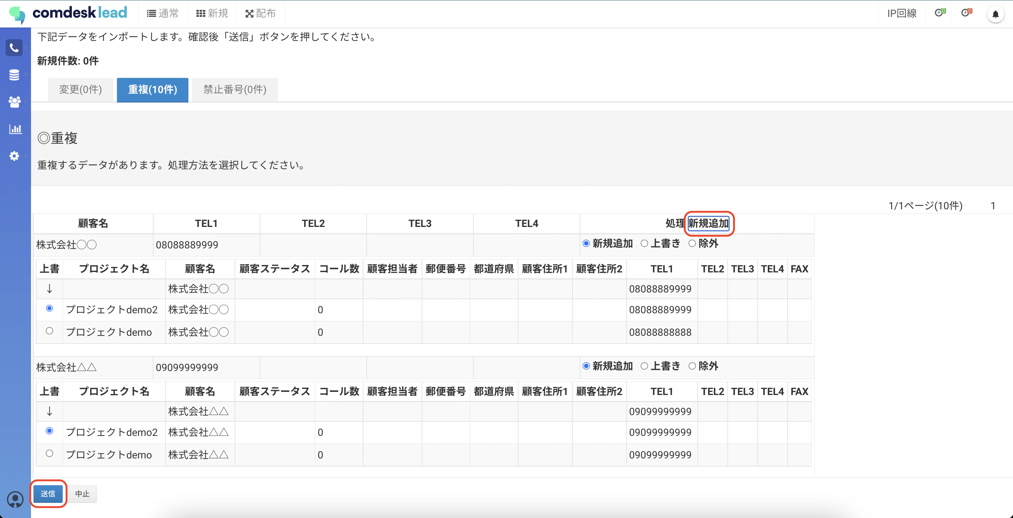Screen dimensions: 1013x518
Task: Select 新規追加 for 株式会社〇〇 row
Action: point(586,243)
